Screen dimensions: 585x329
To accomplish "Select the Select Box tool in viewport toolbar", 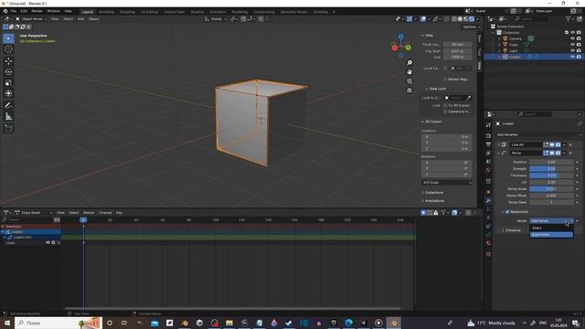I will (x=8, y=38).
